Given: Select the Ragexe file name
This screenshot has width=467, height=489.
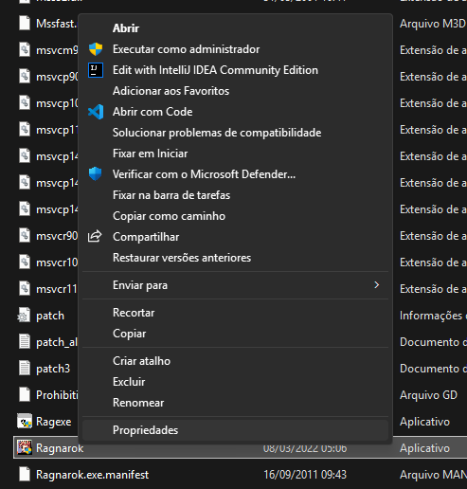Looking at the screenshot, I should [x=54, y=422].
